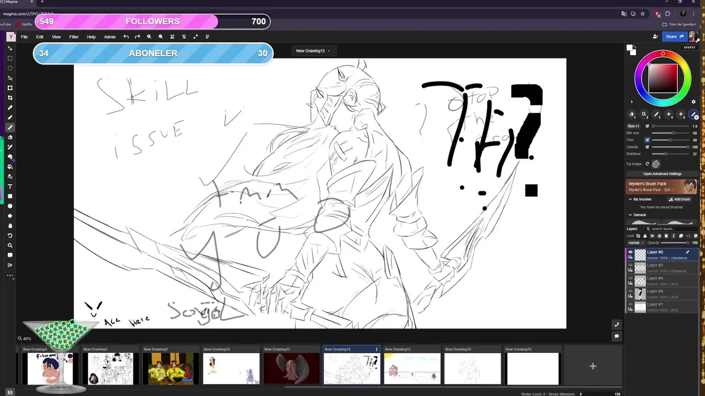This screenshot has height=396, width=705.
Task: Collapse My brushes section
Action: 630,199
